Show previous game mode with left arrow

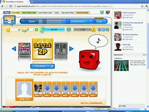click(x=14, y=49)
